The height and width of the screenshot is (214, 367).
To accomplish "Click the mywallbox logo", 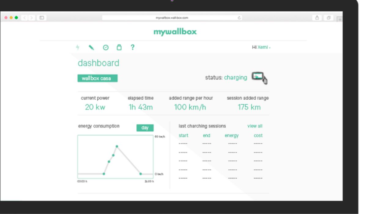I will tap(175, 32).
